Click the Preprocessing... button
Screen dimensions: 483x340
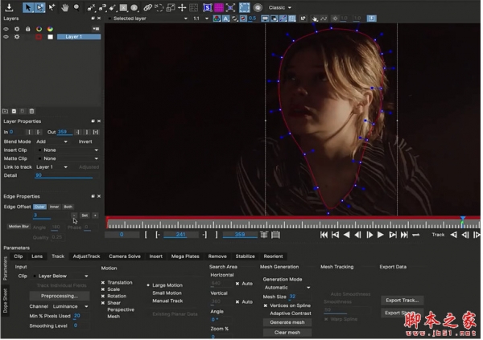60,297
